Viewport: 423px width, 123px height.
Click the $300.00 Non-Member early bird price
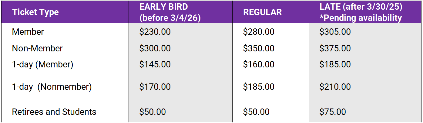155,48
